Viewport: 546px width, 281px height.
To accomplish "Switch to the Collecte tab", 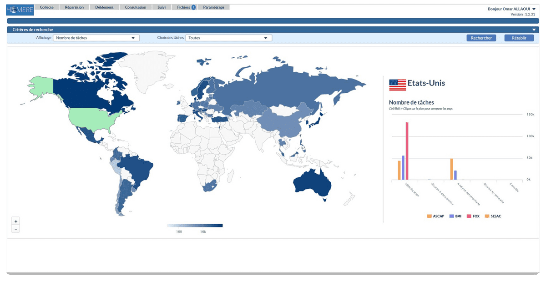I will [x=47, y=7].
